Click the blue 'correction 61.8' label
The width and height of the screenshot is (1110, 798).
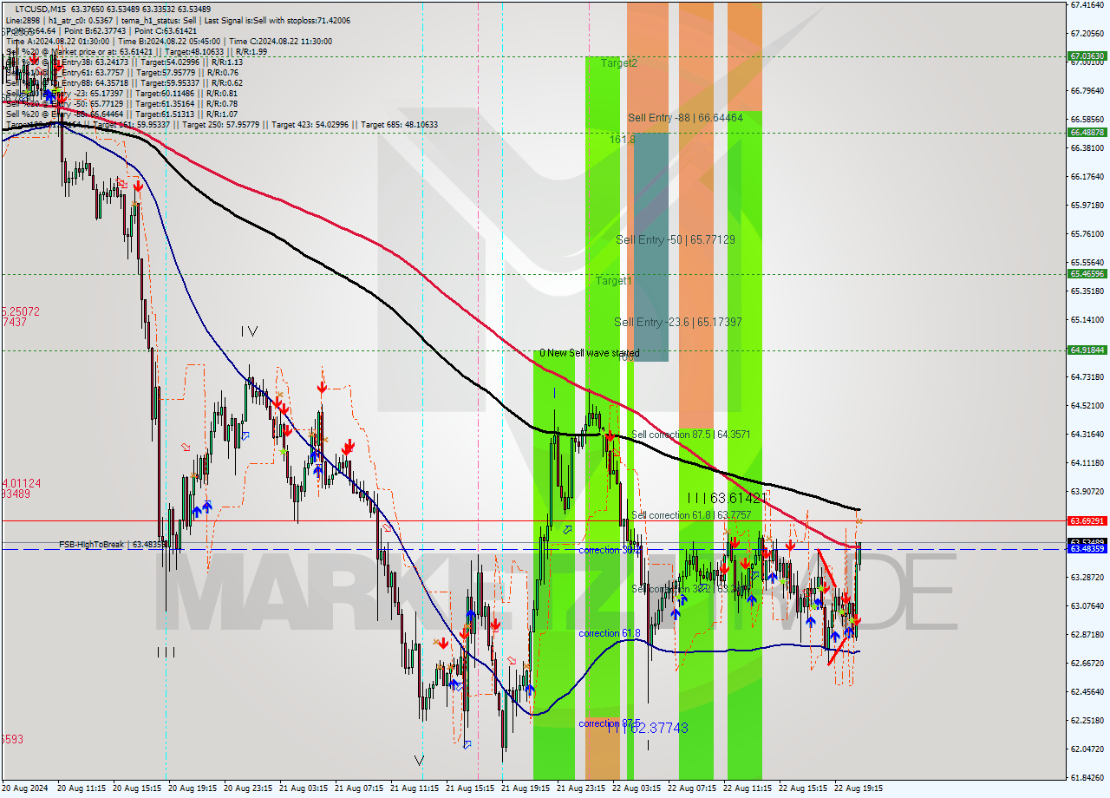click(610, 633)
